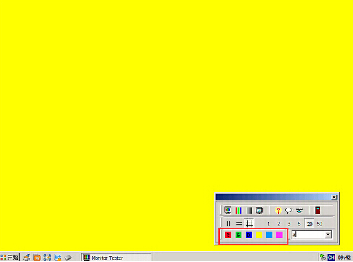The width and height of the screenshot is (353, 262).
Task: Toggle the horizontal lines pattern button
Action: (239, 224)
